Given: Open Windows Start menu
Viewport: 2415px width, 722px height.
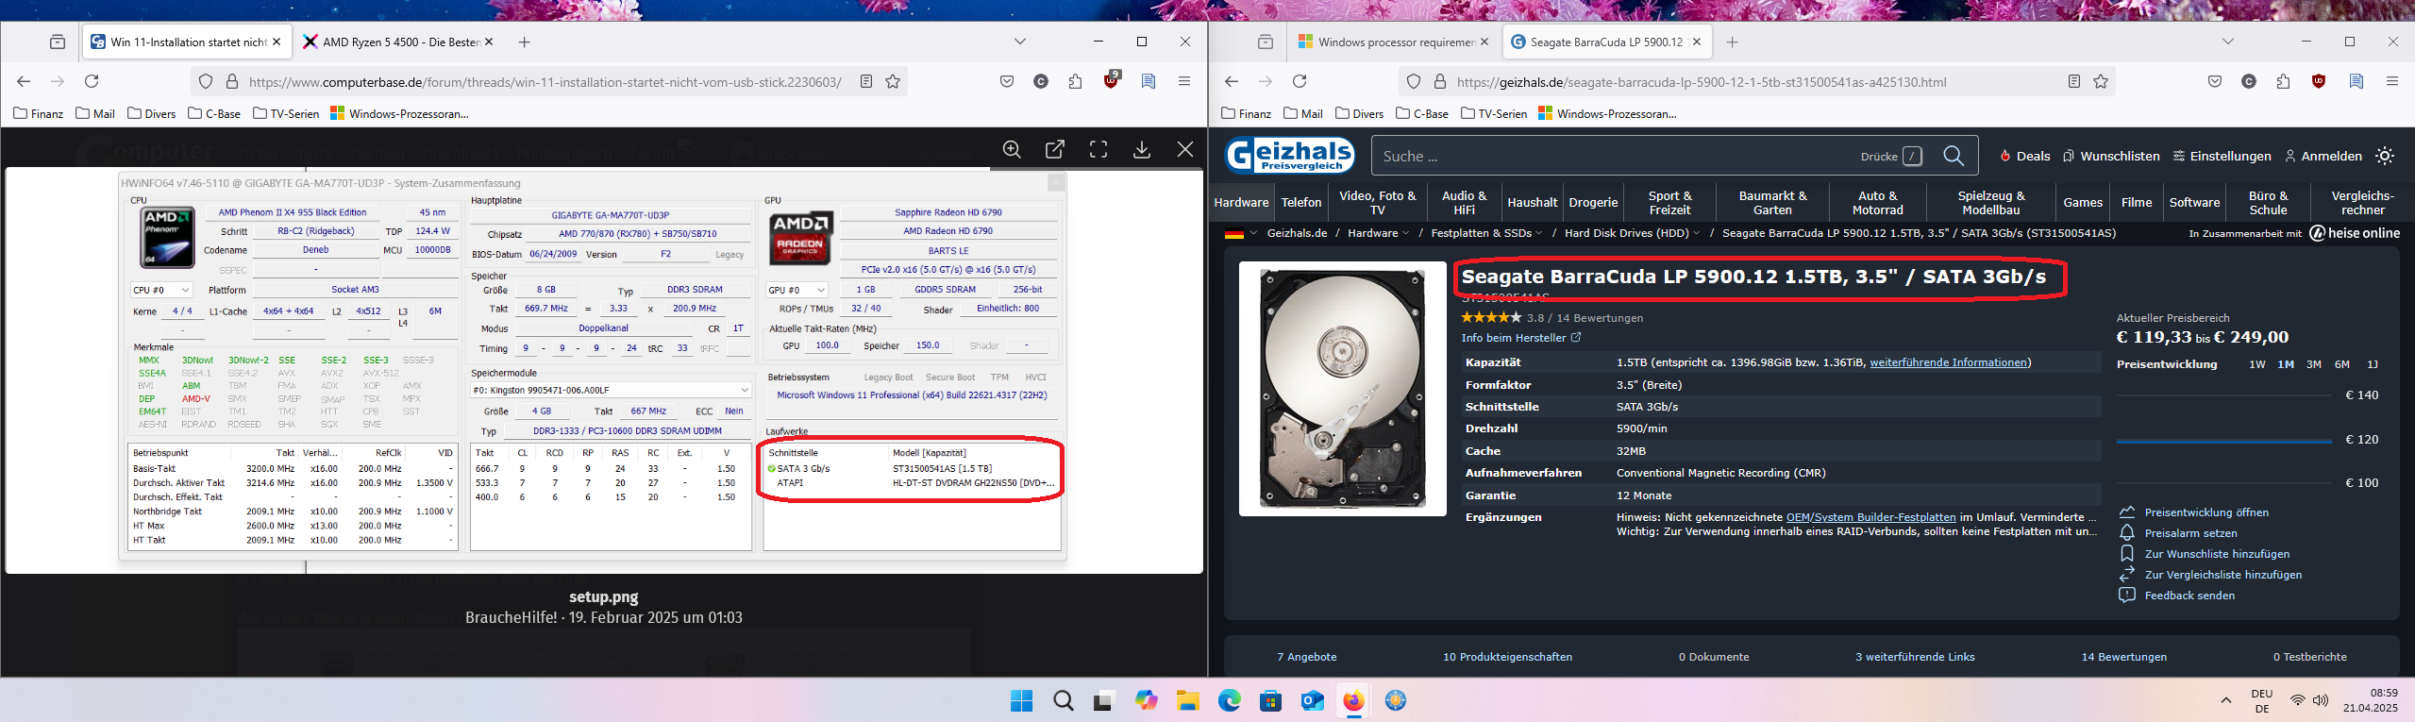Looking at the screenshot, I should click(1021, 700).
